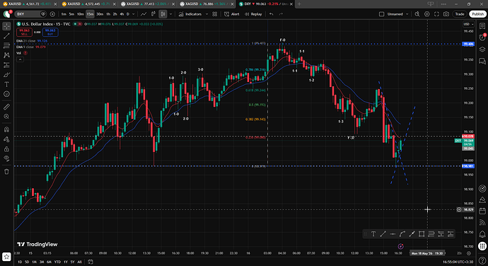488x266 pixels.
Task: Open the emoji icons tool
Action: coord(6,94)
